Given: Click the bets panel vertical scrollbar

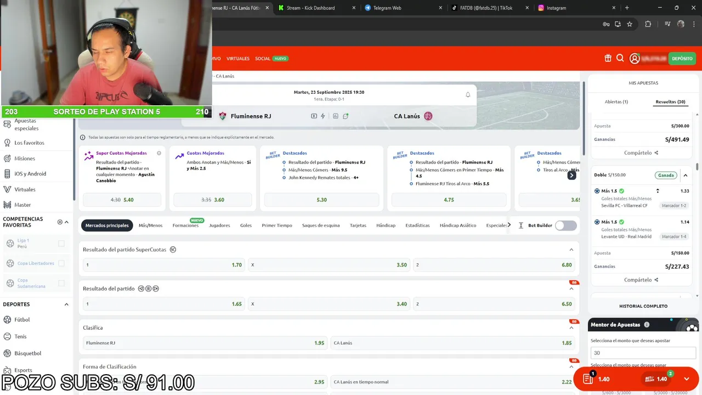Looking at the screenshot, I should [698, 167].
